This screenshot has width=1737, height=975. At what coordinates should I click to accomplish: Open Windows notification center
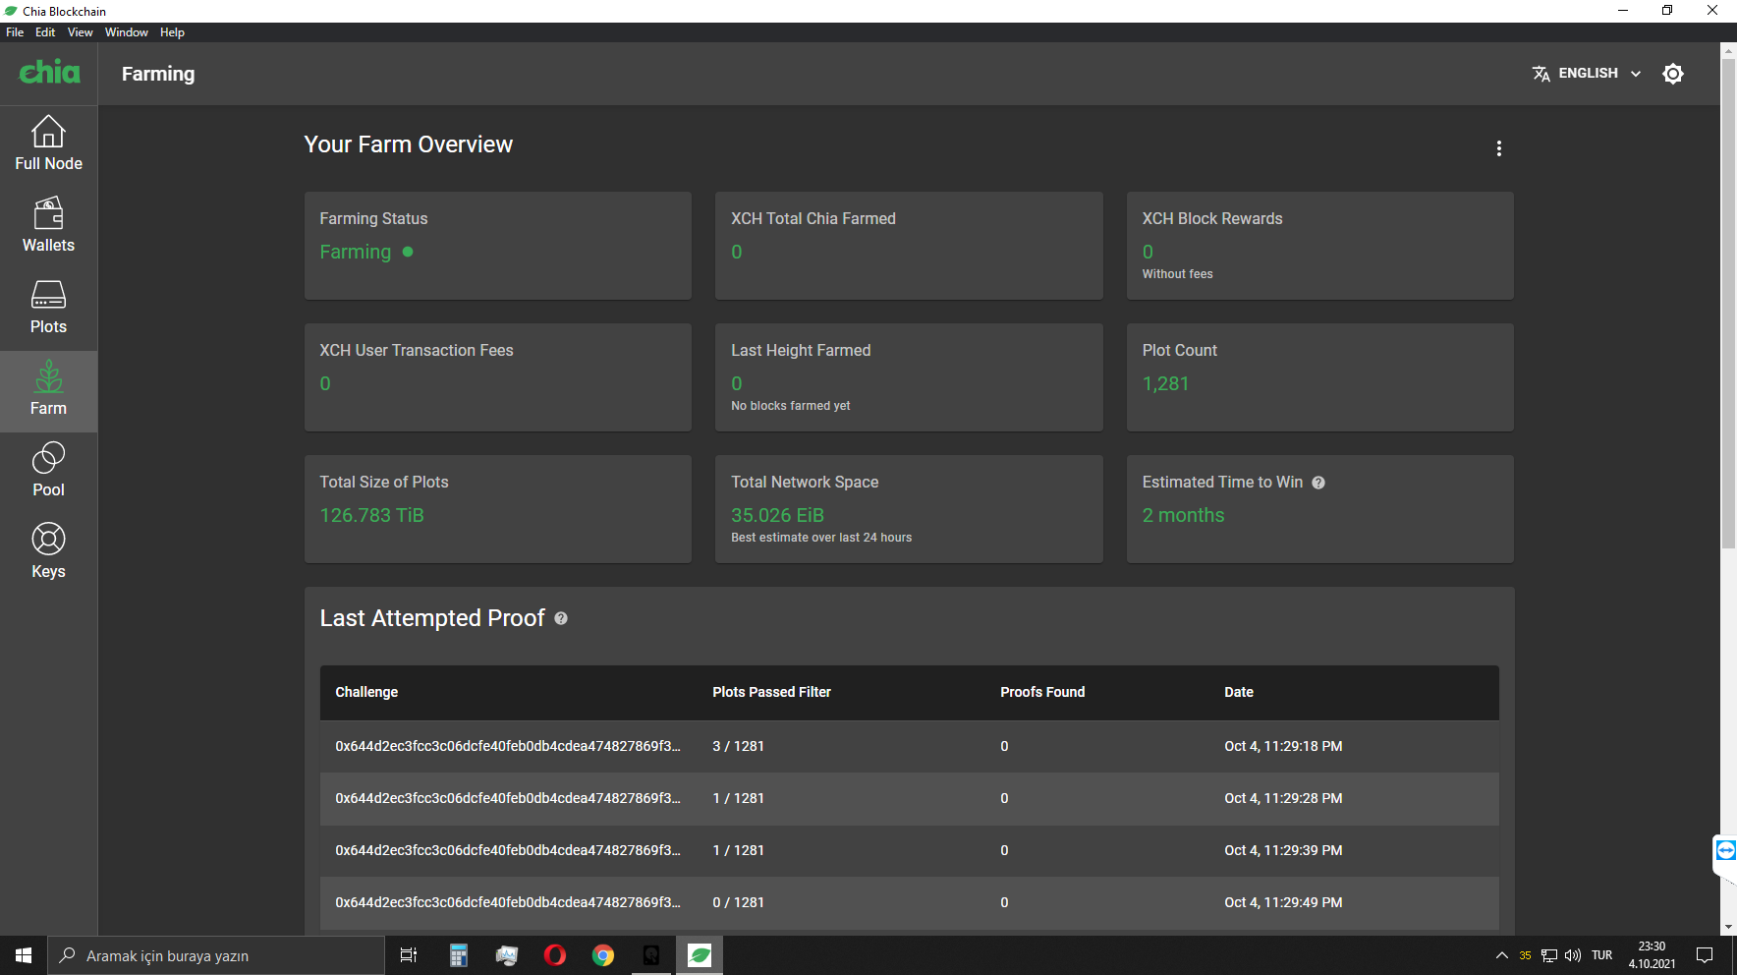click(1705, 955)
